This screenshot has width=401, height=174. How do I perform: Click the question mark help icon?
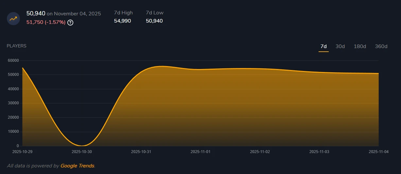point(70,23)
